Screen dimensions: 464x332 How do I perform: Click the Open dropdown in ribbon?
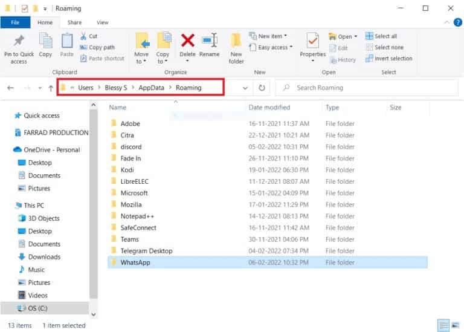[343, 37]
